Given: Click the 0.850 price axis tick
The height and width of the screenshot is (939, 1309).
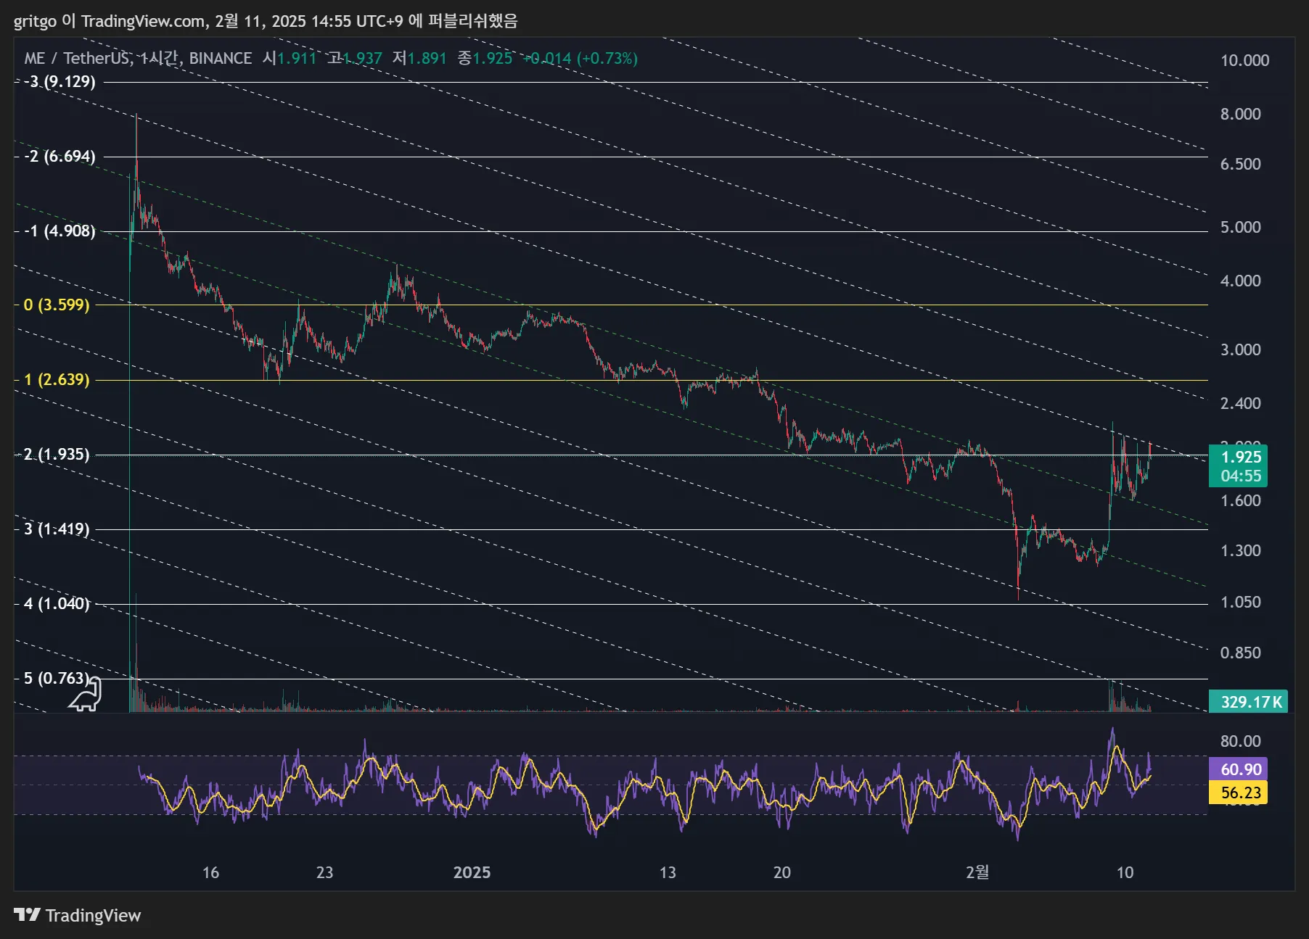Looking at the screenshot, I should (x=1240, y=653).
